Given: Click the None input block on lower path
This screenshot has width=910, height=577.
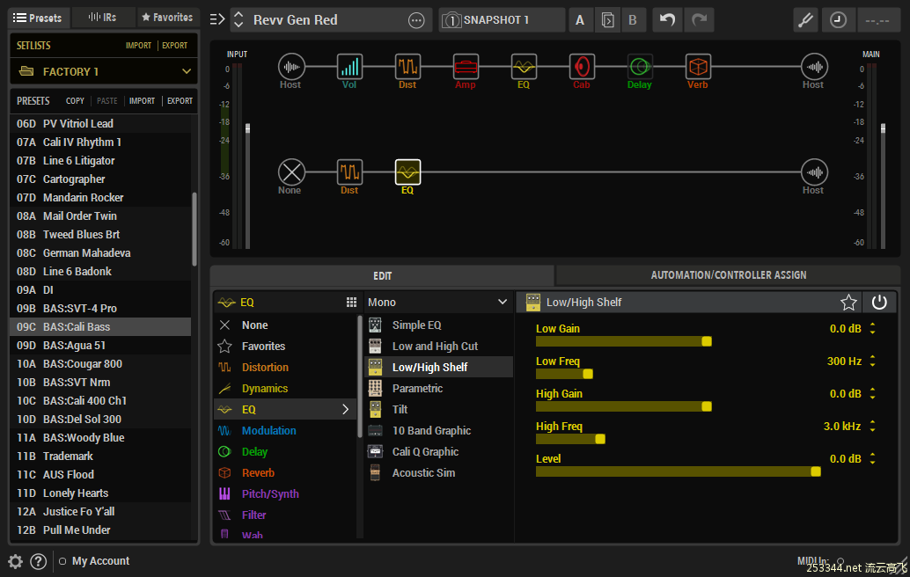Looking at the screenshot, I should coord(291,172).
